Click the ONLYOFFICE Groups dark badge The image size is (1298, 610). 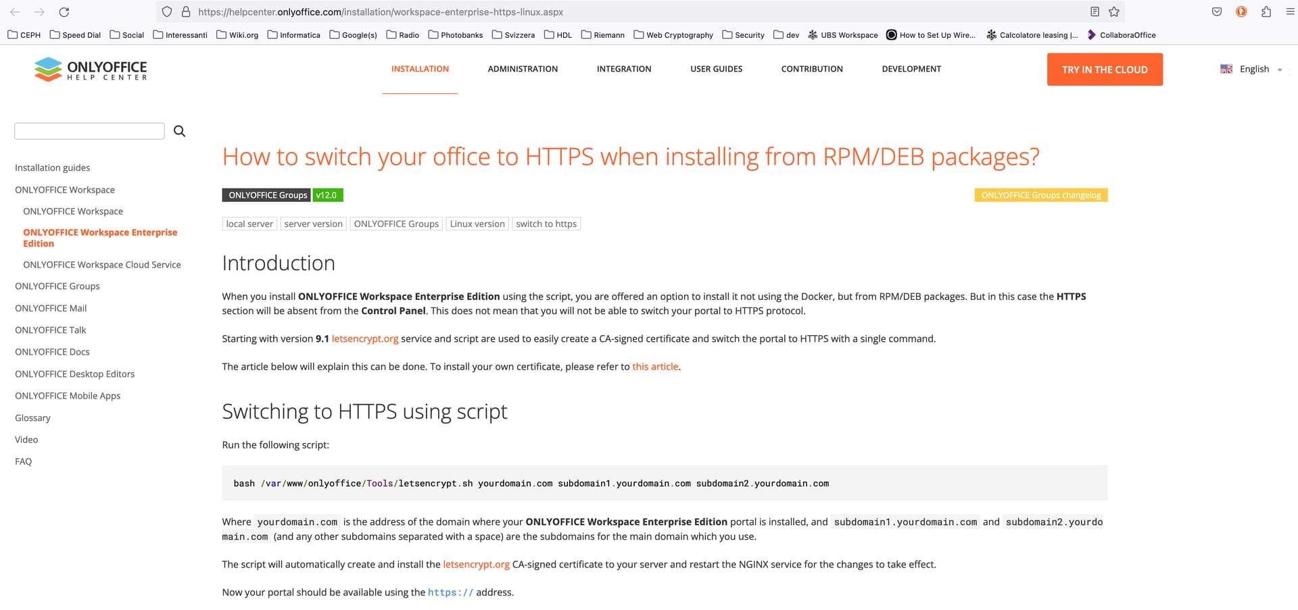click(266, 195)
